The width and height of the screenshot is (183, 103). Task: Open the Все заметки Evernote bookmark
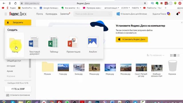pyautogui.click(x=71, y=8)
